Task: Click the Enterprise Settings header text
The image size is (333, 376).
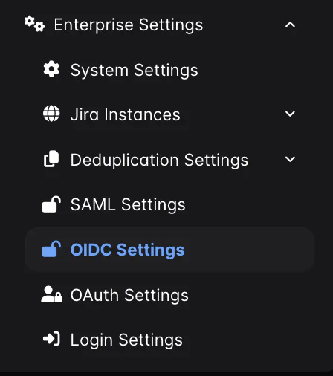Action: coord(129,25)
